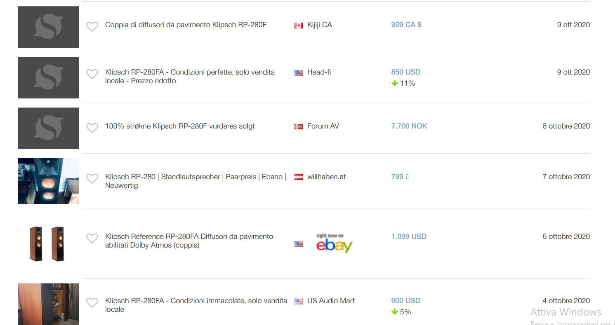The width and height of the screenshot is (615, 325).
Task: Favorite the eBay RP-280FA listing heart
Action: pyautogui.click(x=92, y=238)
